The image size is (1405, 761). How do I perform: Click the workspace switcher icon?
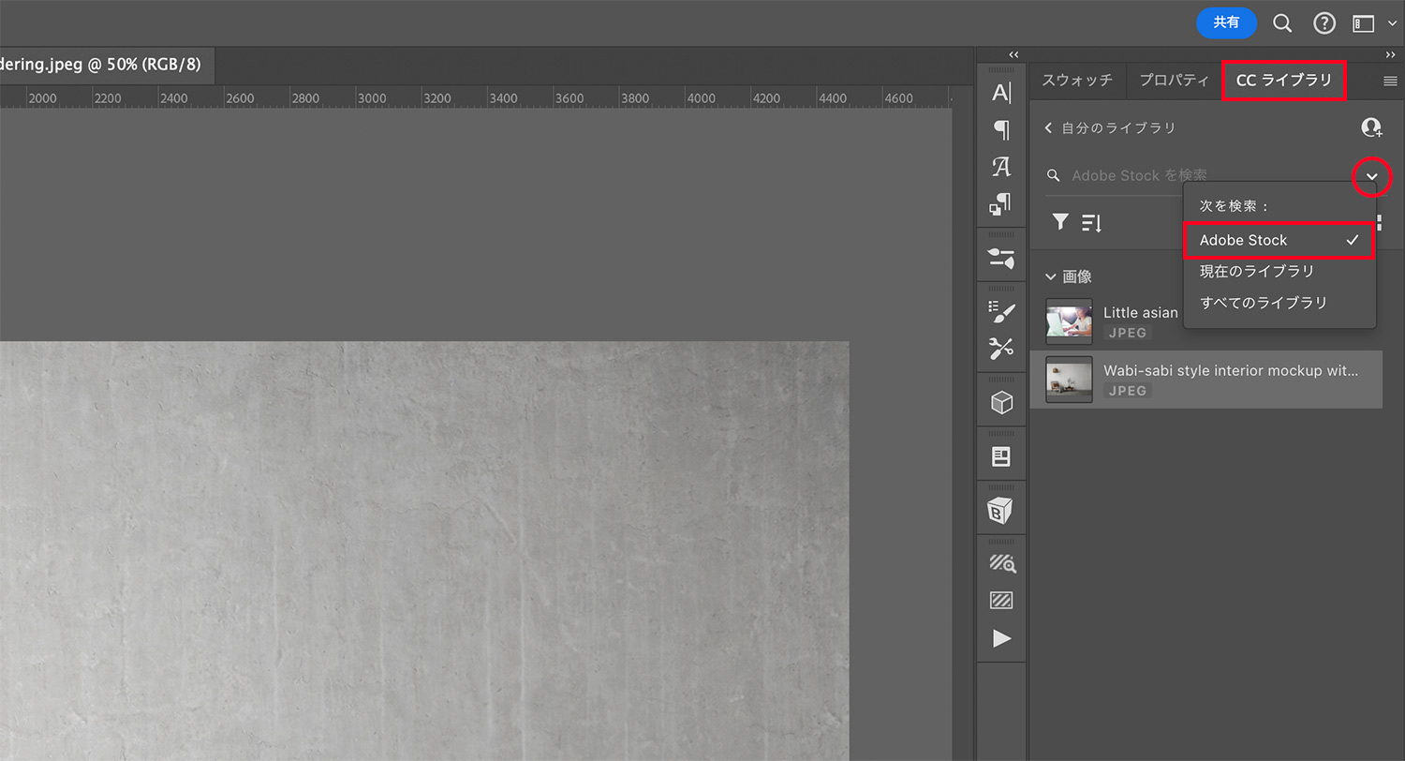[x=1363, y=23]
